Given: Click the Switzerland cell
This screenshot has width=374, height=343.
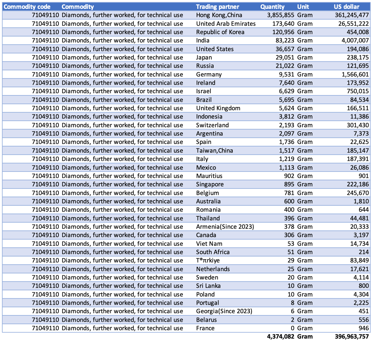Looking at the screenshot, I should point(212,125).
